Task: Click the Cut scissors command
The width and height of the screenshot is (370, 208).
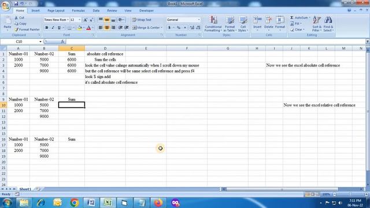Action: [x=19, y=18]
